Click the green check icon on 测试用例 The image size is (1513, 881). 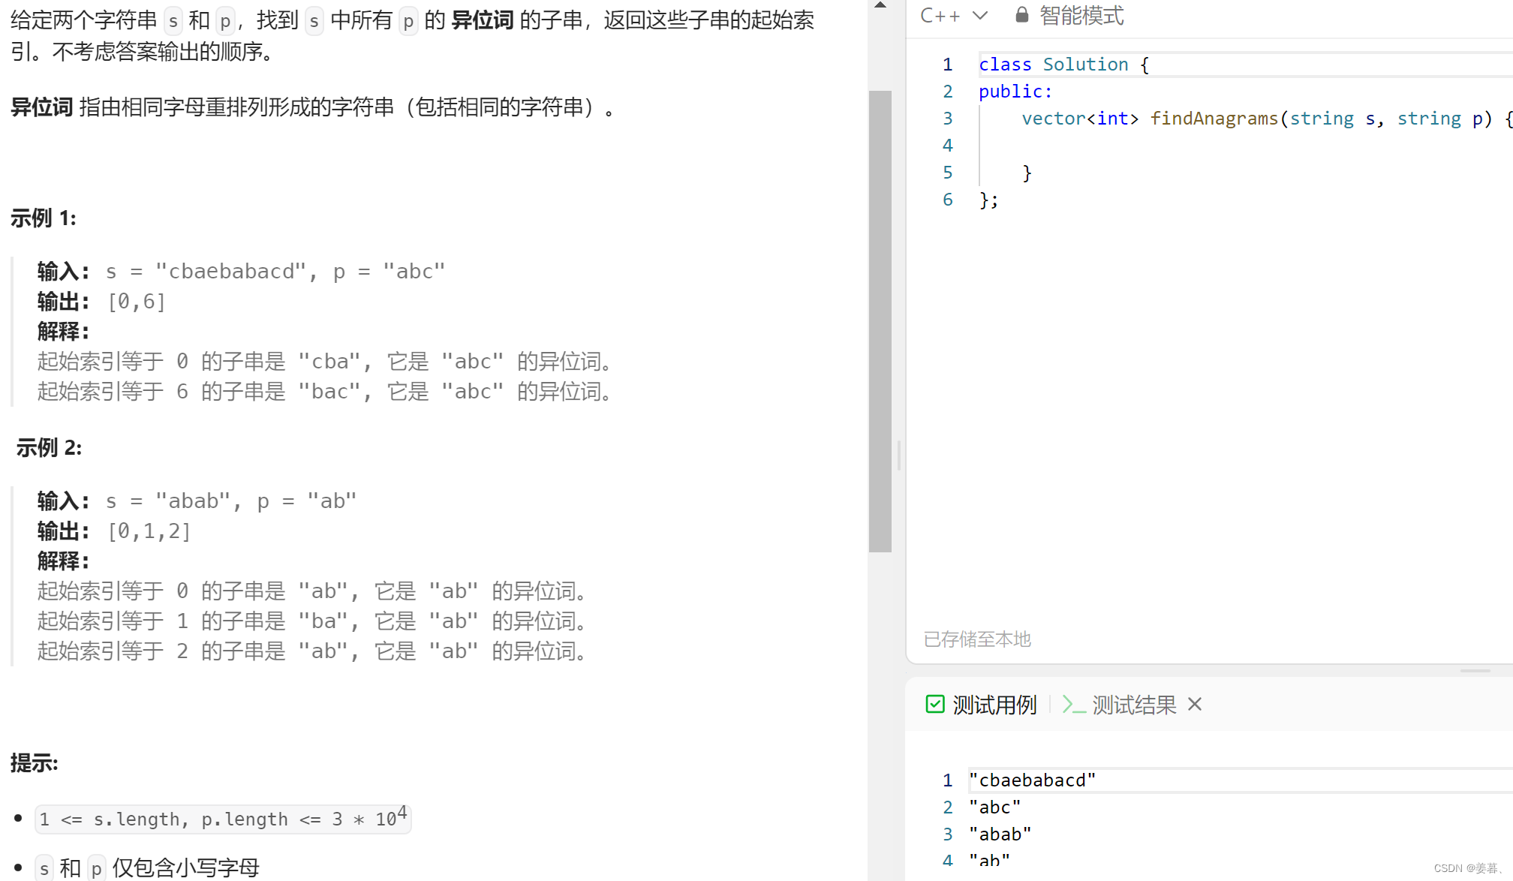tap(935, 704)
